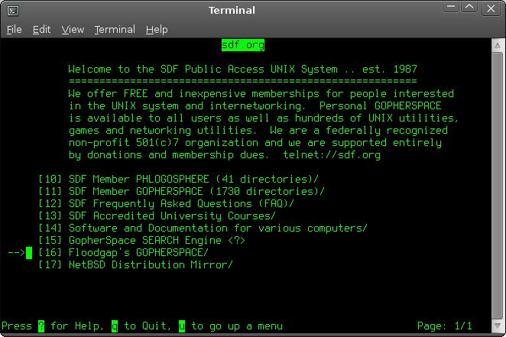Click Floodgap's GOPHERSPACE entry

[x=138, y=253]
